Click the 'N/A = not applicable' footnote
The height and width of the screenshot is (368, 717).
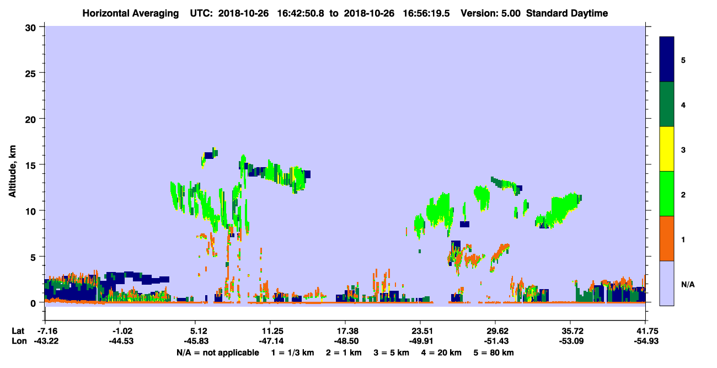pyautogui.click(x=217, y=353)
